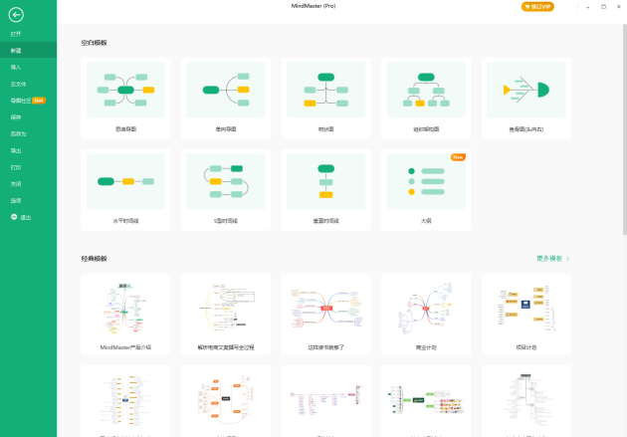This screenshot has width=627, height=437.
Task: Open bottom-row green template with emoji icons
Action: 426,400
